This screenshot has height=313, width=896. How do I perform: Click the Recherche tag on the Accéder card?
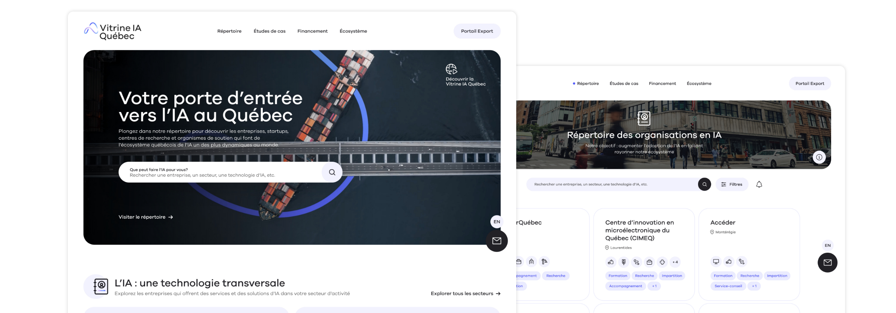[x=750, y=276]
